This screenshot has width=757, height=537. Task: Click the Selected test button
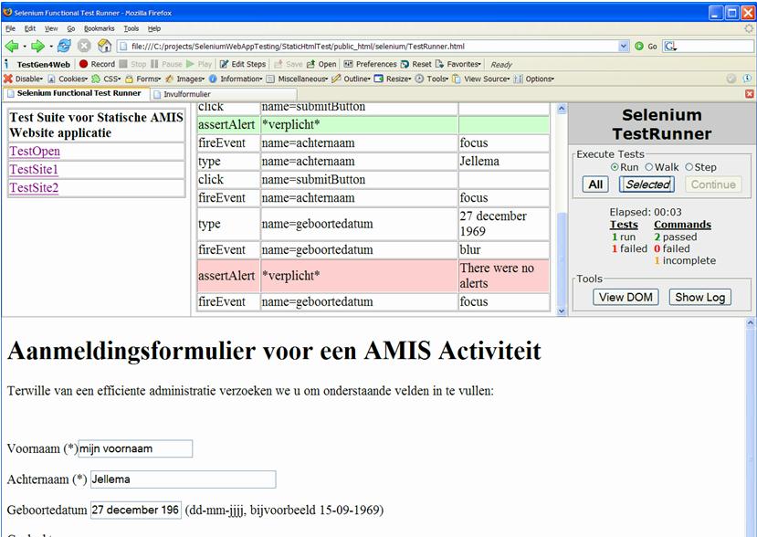(x=647, y=184)
